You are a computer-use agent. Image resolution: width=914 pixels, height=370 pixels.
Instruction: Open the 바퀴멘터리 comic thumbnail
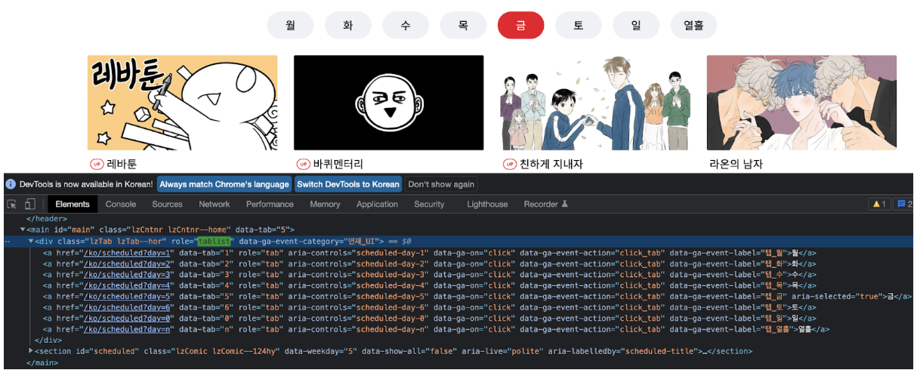coord(388,103)
